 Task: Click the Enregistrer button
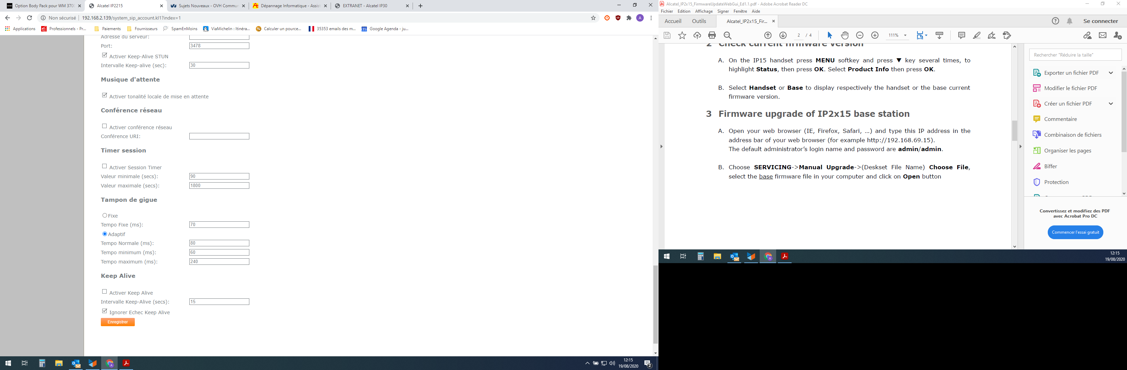118,322
